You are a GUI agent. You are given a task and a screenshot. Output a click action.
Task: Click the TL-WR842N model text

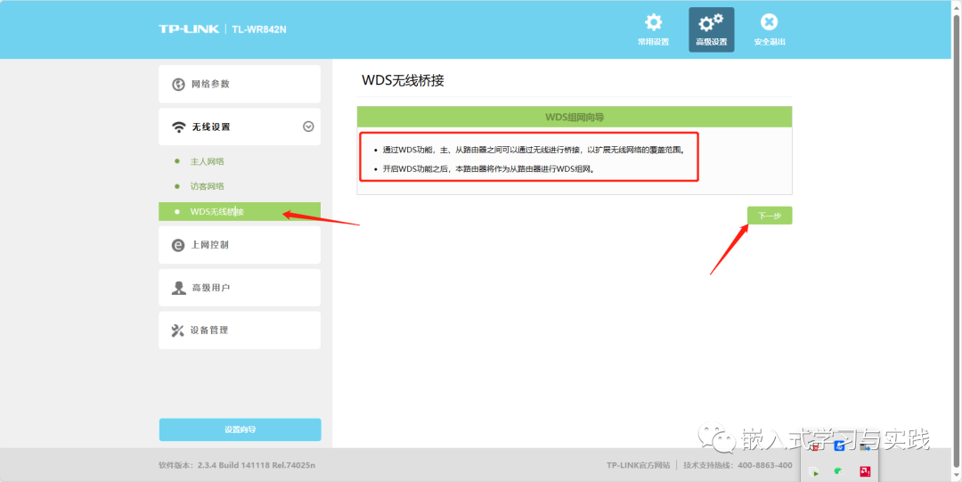click(x=259, y=29)
